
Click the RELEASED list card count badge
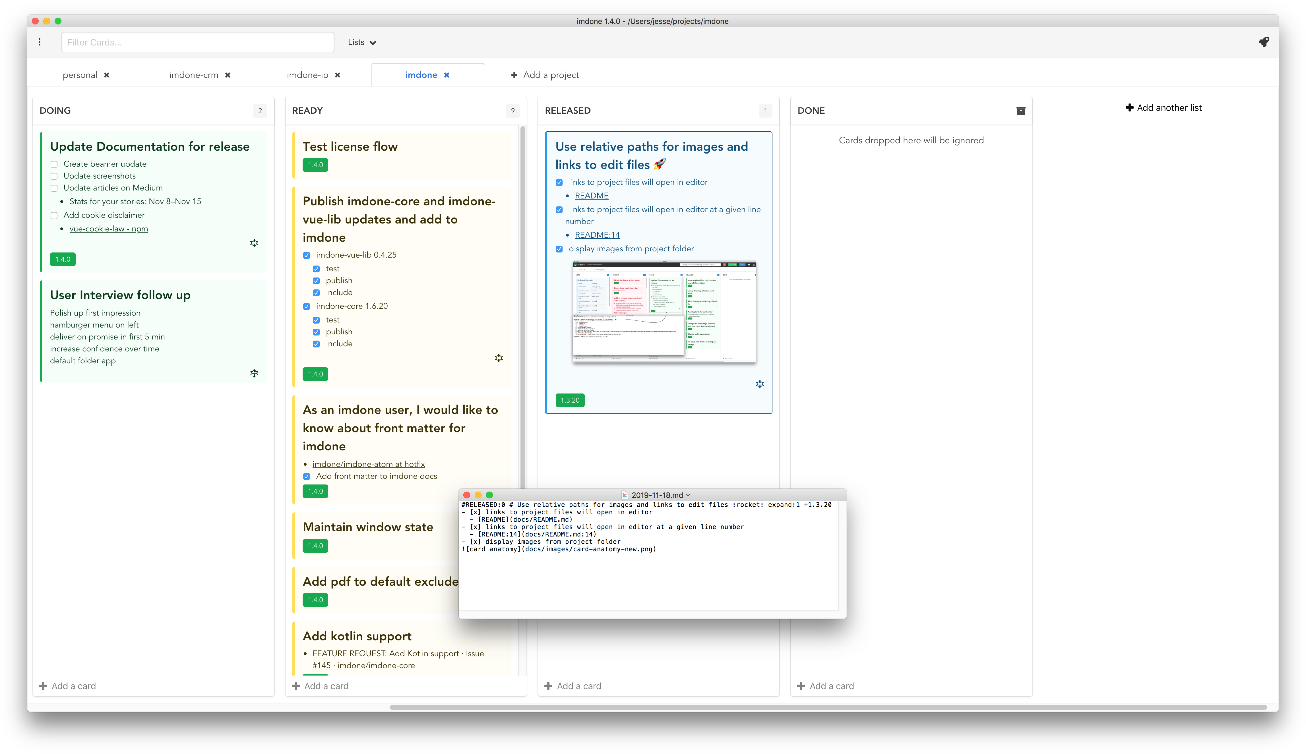765,110
